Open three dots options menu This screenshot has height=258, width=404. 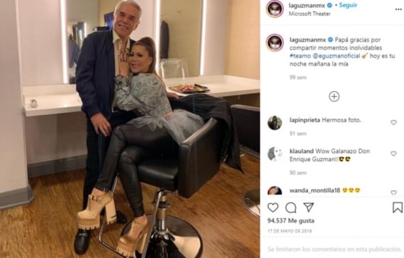point(398,10)
